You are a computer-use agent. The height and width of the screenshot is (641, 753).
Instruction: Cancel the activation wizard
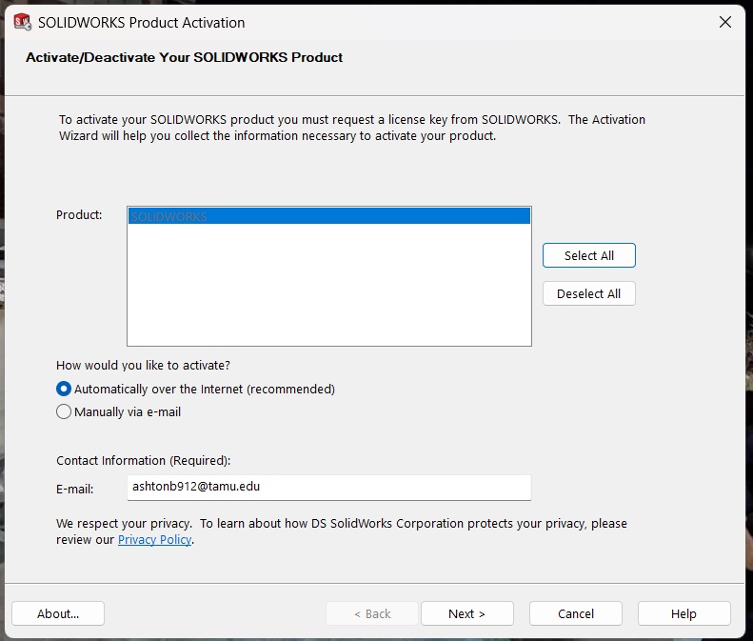575,613
